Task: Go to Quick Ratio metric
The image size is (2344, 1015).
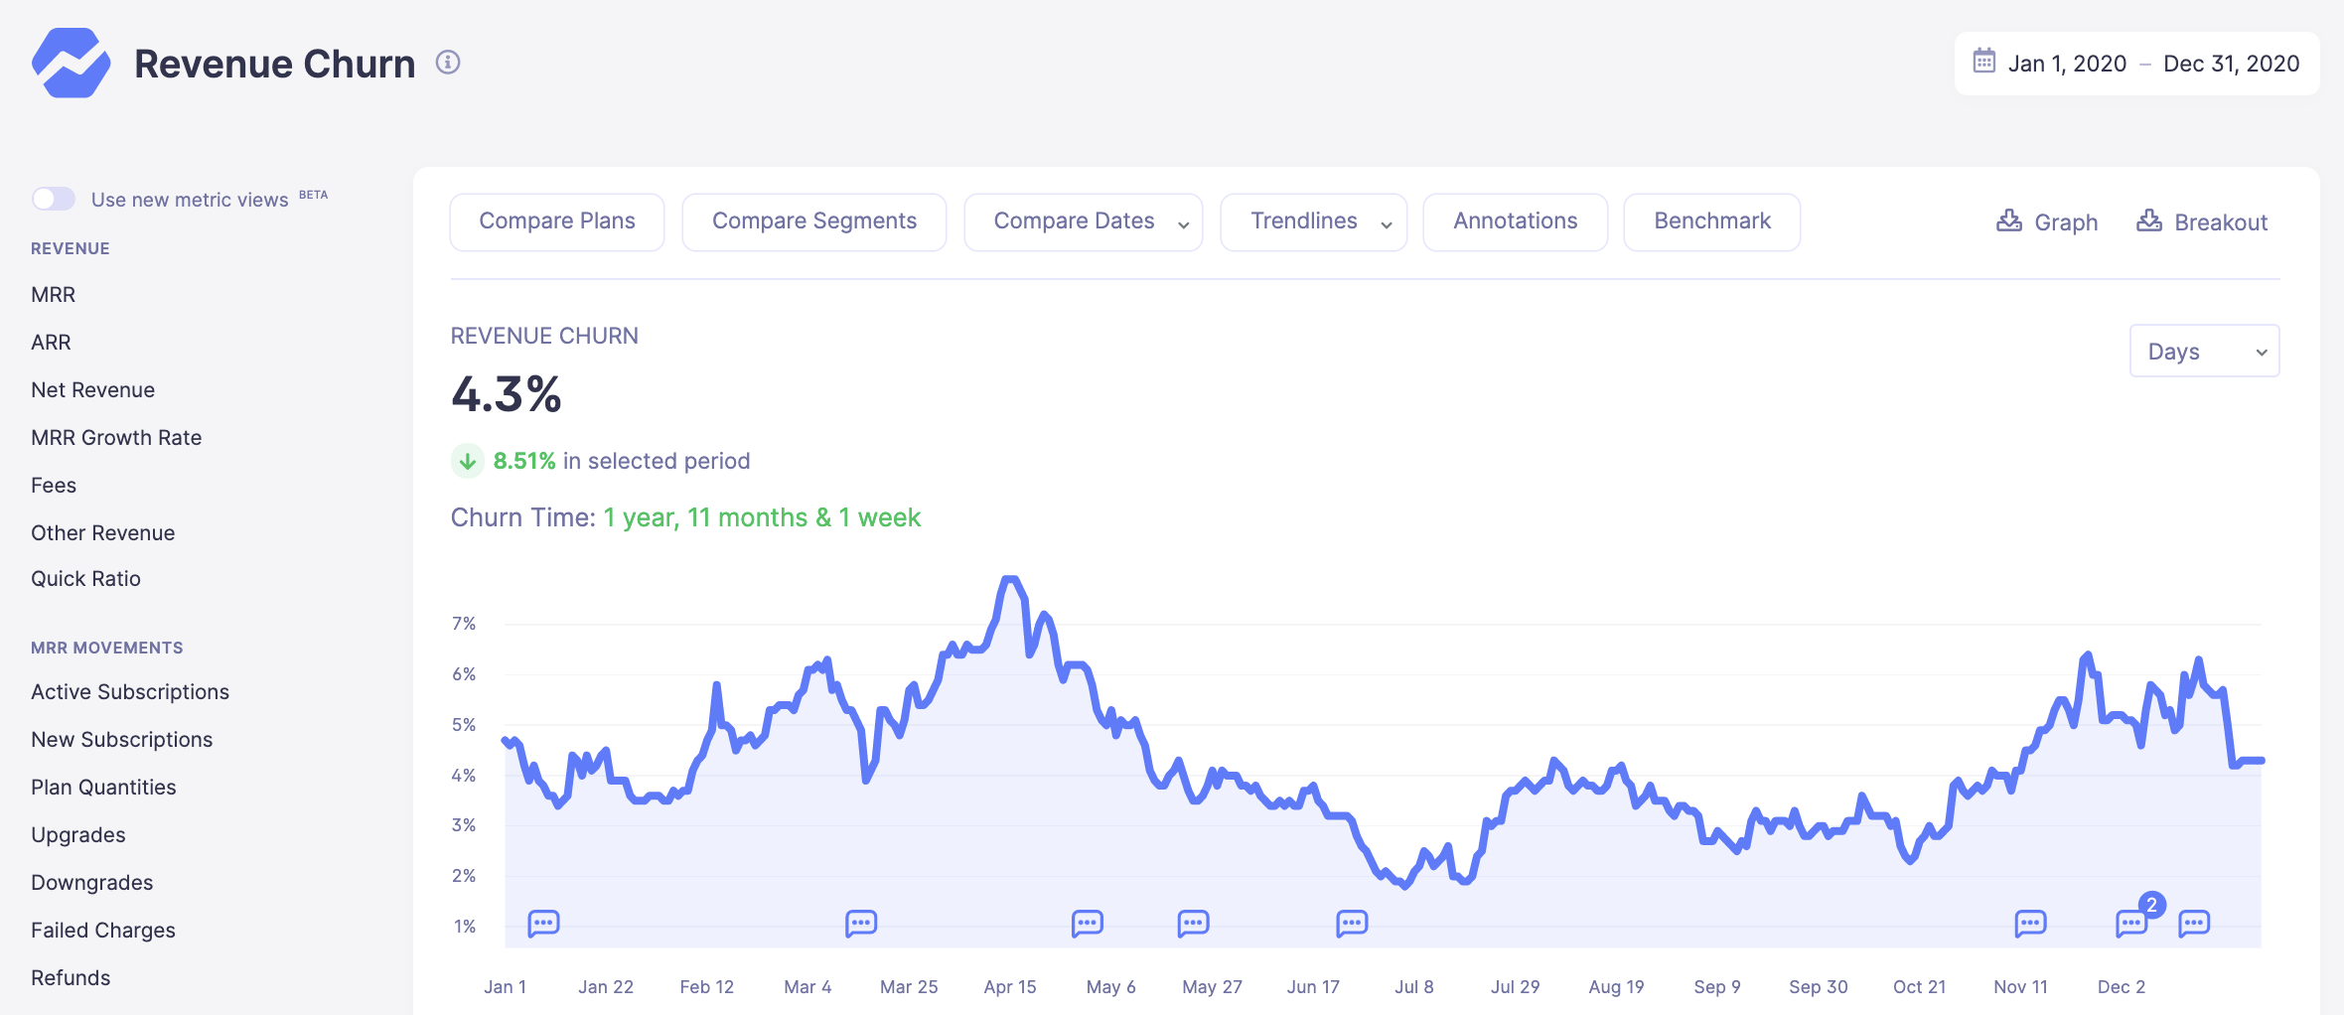Action: pos(85,578)
